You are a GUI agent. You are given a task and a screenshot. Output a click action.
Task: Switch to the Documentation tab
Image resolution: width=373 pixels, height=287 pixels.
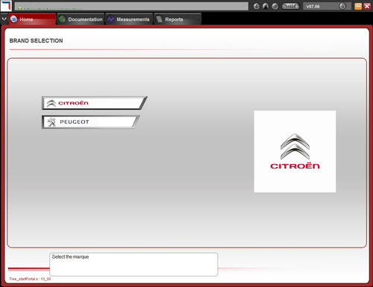81,19
